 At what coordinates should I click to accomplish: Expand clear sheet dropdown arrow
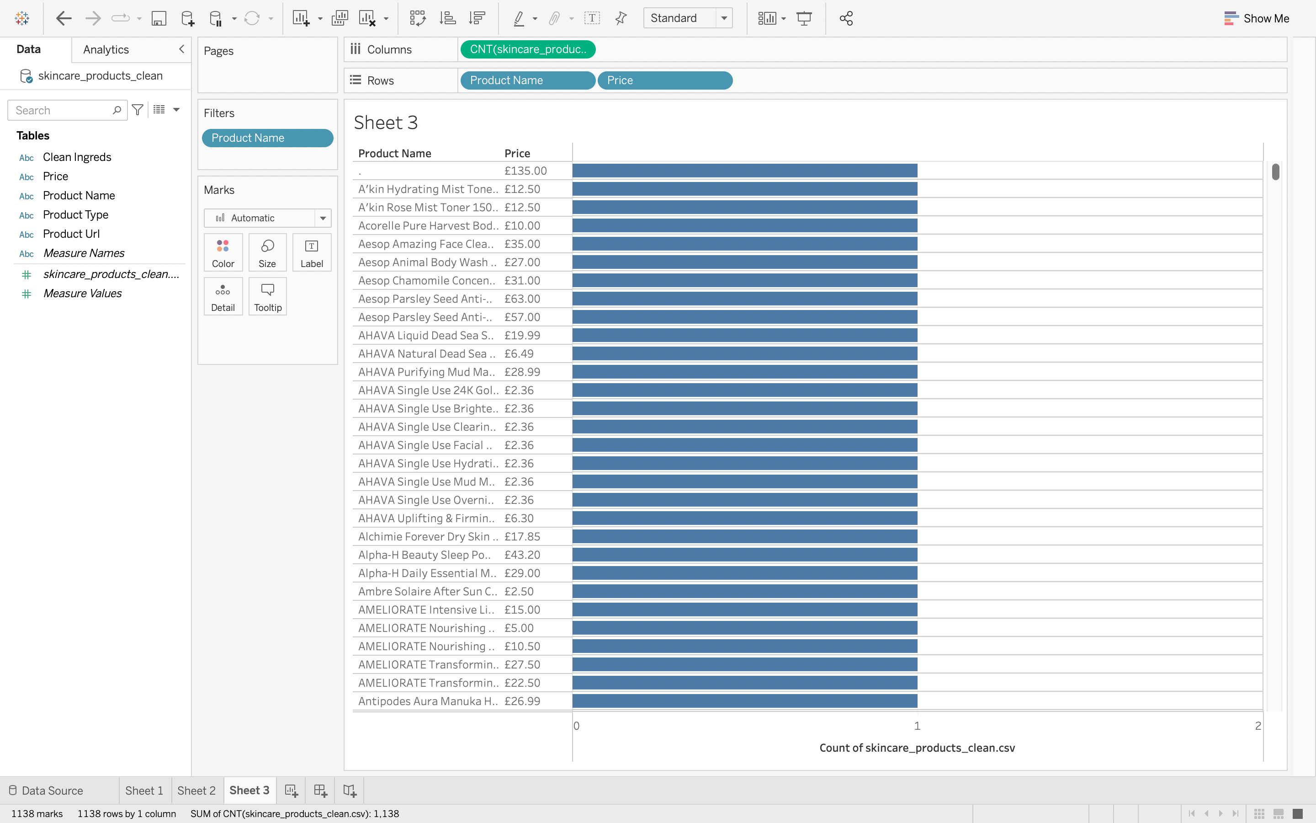(386, 18)
